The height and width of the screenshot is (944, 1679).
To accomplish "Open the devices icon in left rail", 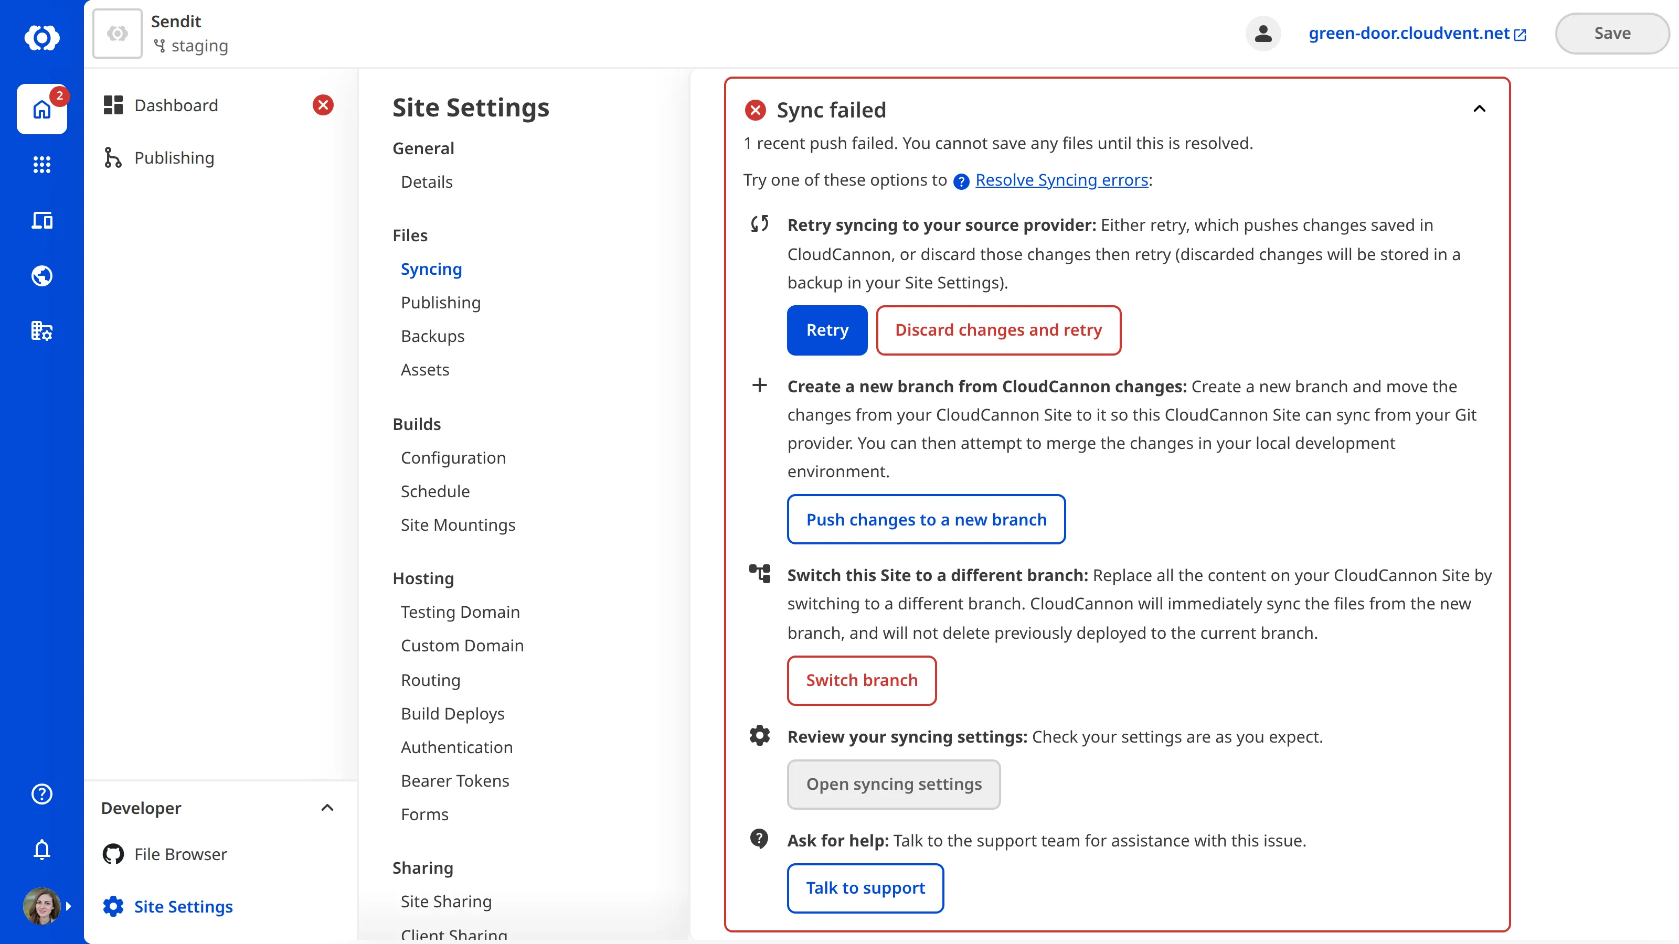I will (x=42, y=220).
